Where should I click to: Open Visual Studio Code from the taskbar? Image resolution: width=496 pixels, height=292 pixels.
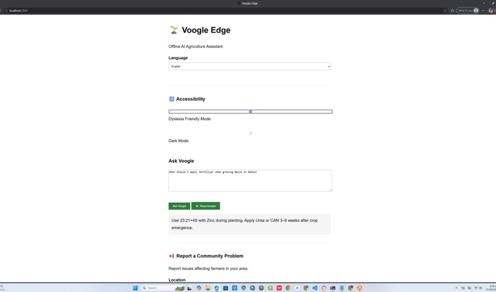314,288
